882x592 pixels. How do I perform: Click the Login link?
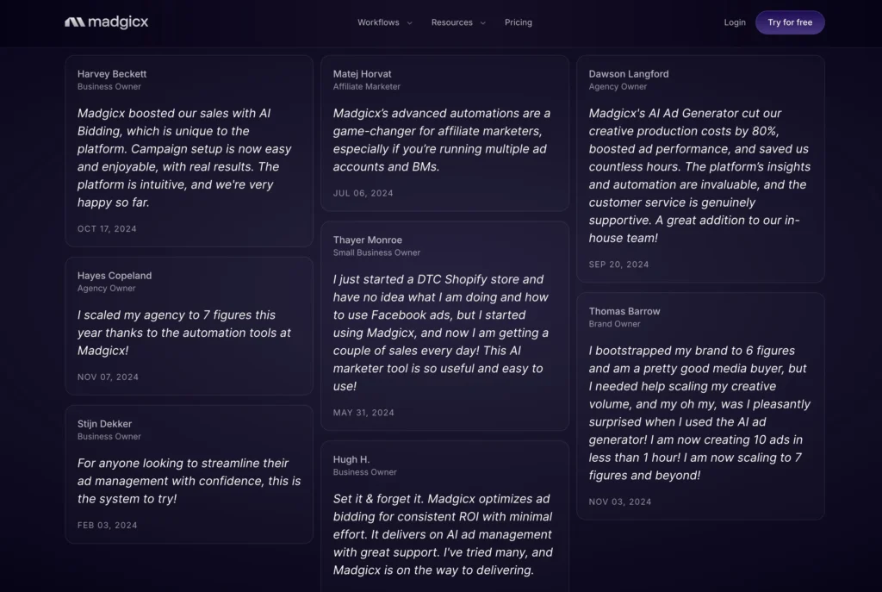click(735, 22)
